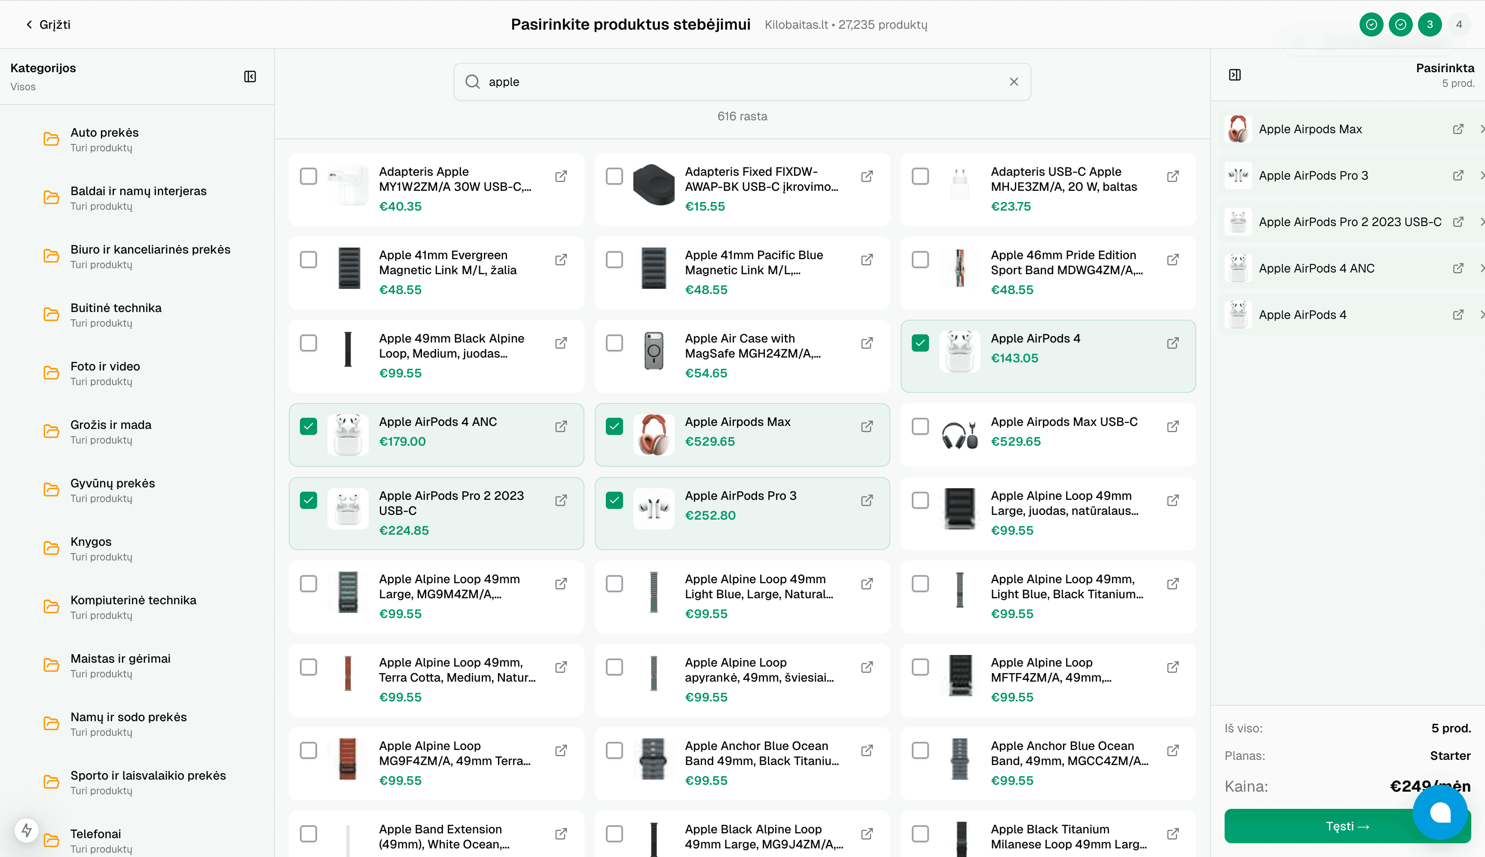This screenshot has width=1485, height=857.
Task: Uncheck Apple AirPods 4 ANC product
Action: (308, 427)
